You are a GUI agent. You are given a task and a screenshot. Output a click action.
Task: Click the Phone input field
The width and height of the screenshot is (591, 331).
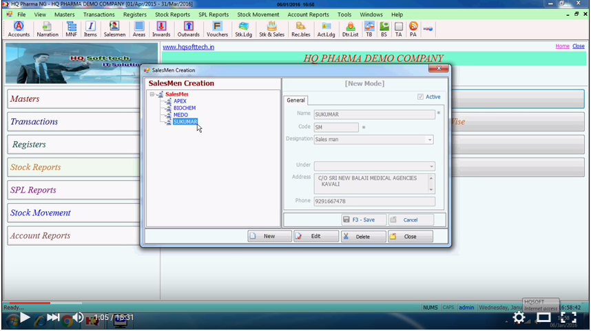(x=374, y=201)
